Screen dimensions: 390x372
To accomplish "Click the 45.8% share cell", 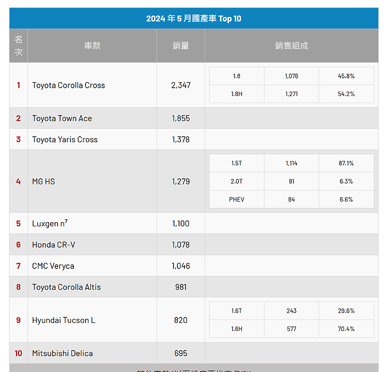I will coord(346,76).
